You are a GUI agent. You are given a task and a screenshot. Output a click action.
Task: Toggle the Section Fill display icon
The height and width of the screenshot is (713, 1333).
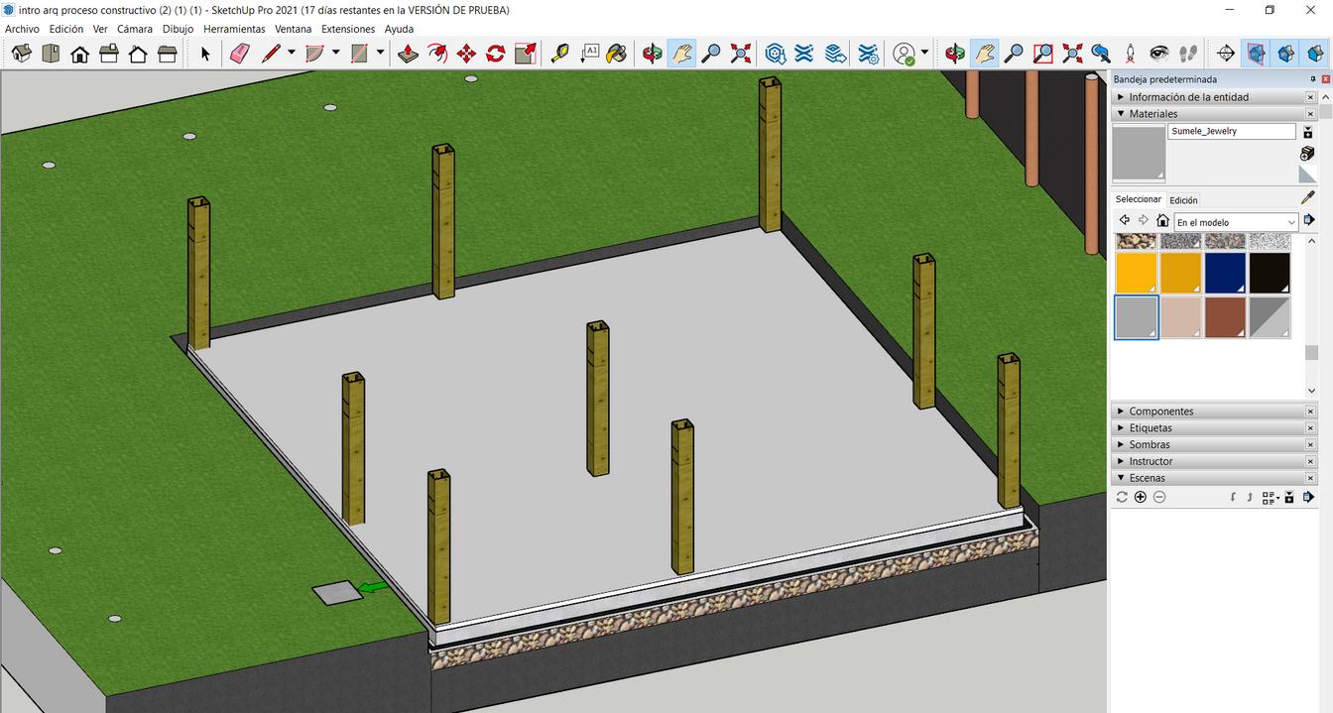(x=1315, y=54)
